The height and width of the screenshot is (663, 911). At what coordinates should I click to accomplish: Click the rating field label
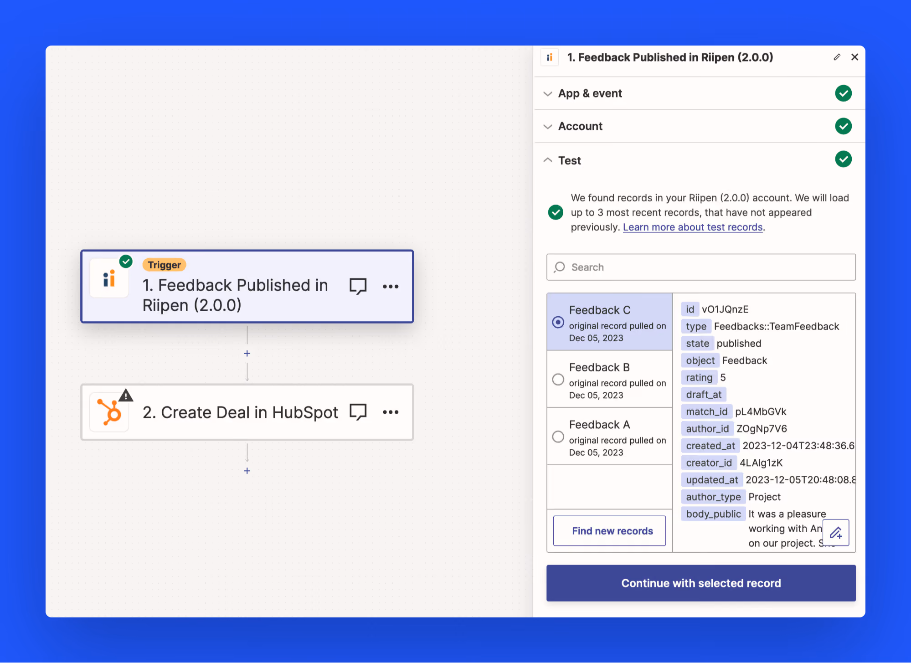click(x=699, y=377)
